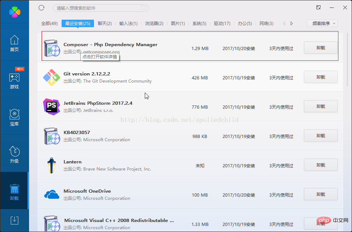Click the vertical scrollbar of software list
The height and width of the screenshot is (232, 352).
[348, 60]
